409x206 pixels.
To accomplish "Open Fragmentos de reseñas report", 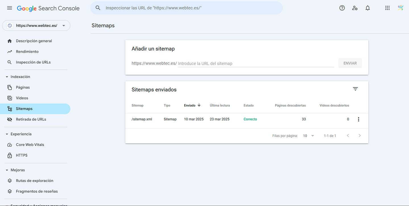I will (36, 191).
